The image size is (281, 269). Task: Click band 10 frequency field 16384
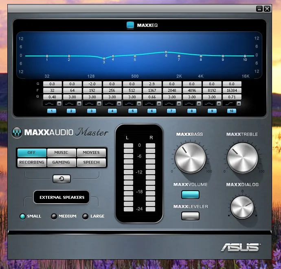(232, 90)
